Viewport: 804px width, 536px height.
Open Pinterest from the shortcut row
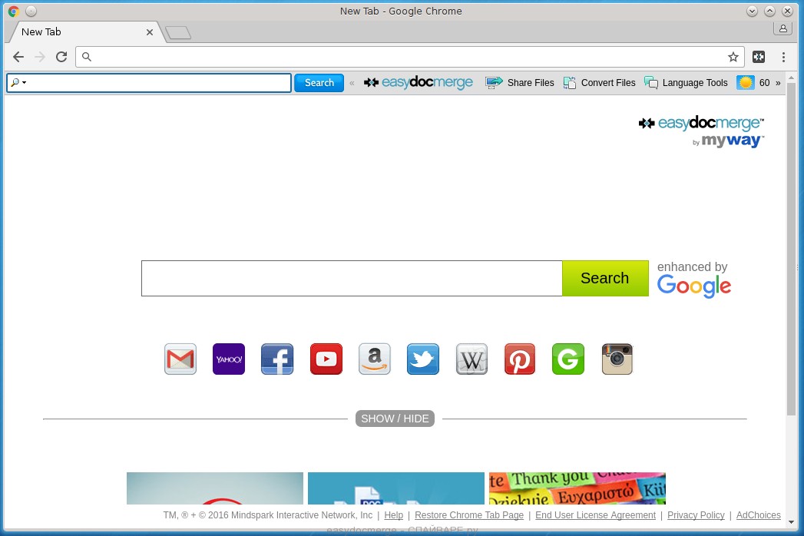[519, 359]
